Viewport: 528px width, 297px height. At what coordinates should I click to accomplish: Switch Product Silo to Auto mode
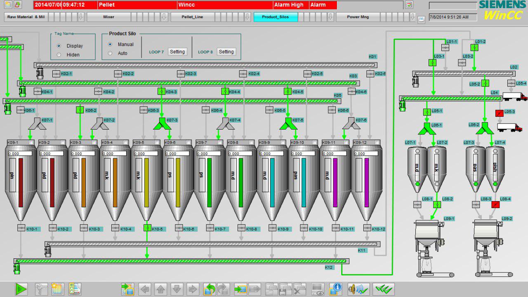(110, 53)
